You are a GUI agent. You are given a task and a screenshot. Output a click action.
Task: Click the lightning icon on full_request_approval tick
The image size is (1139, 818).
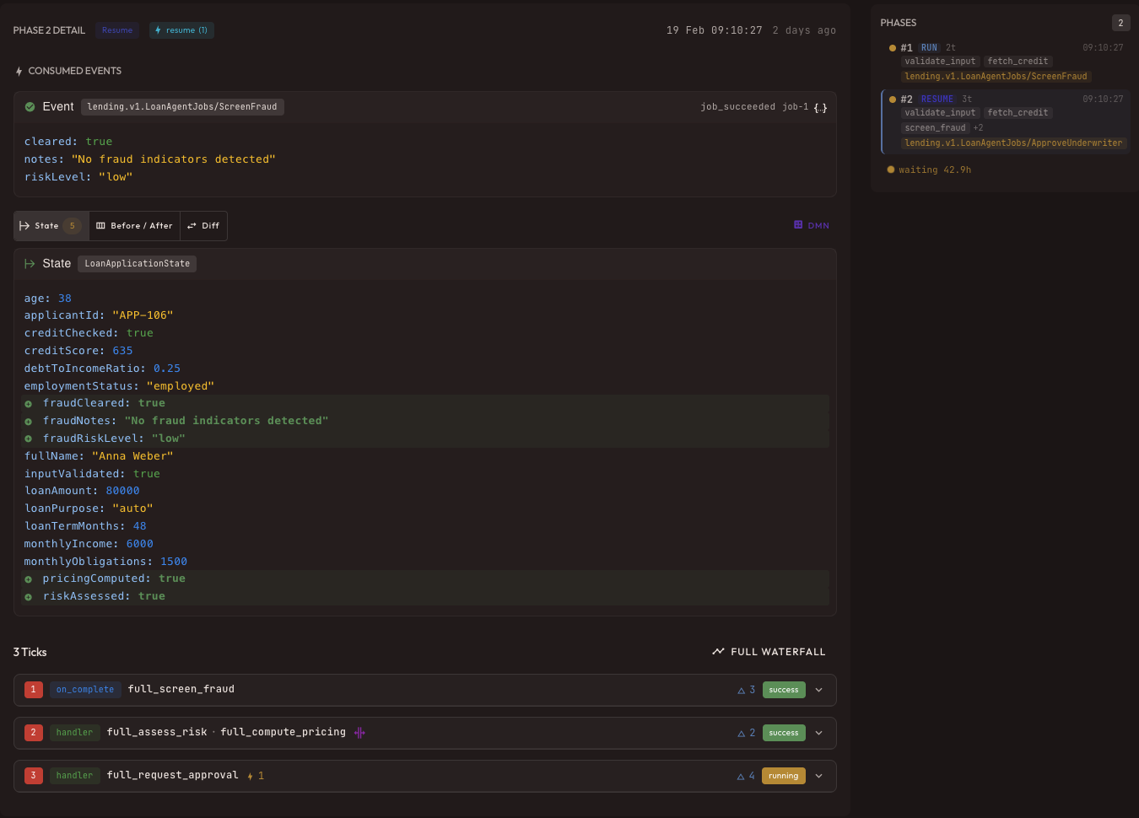pos(250,775)
